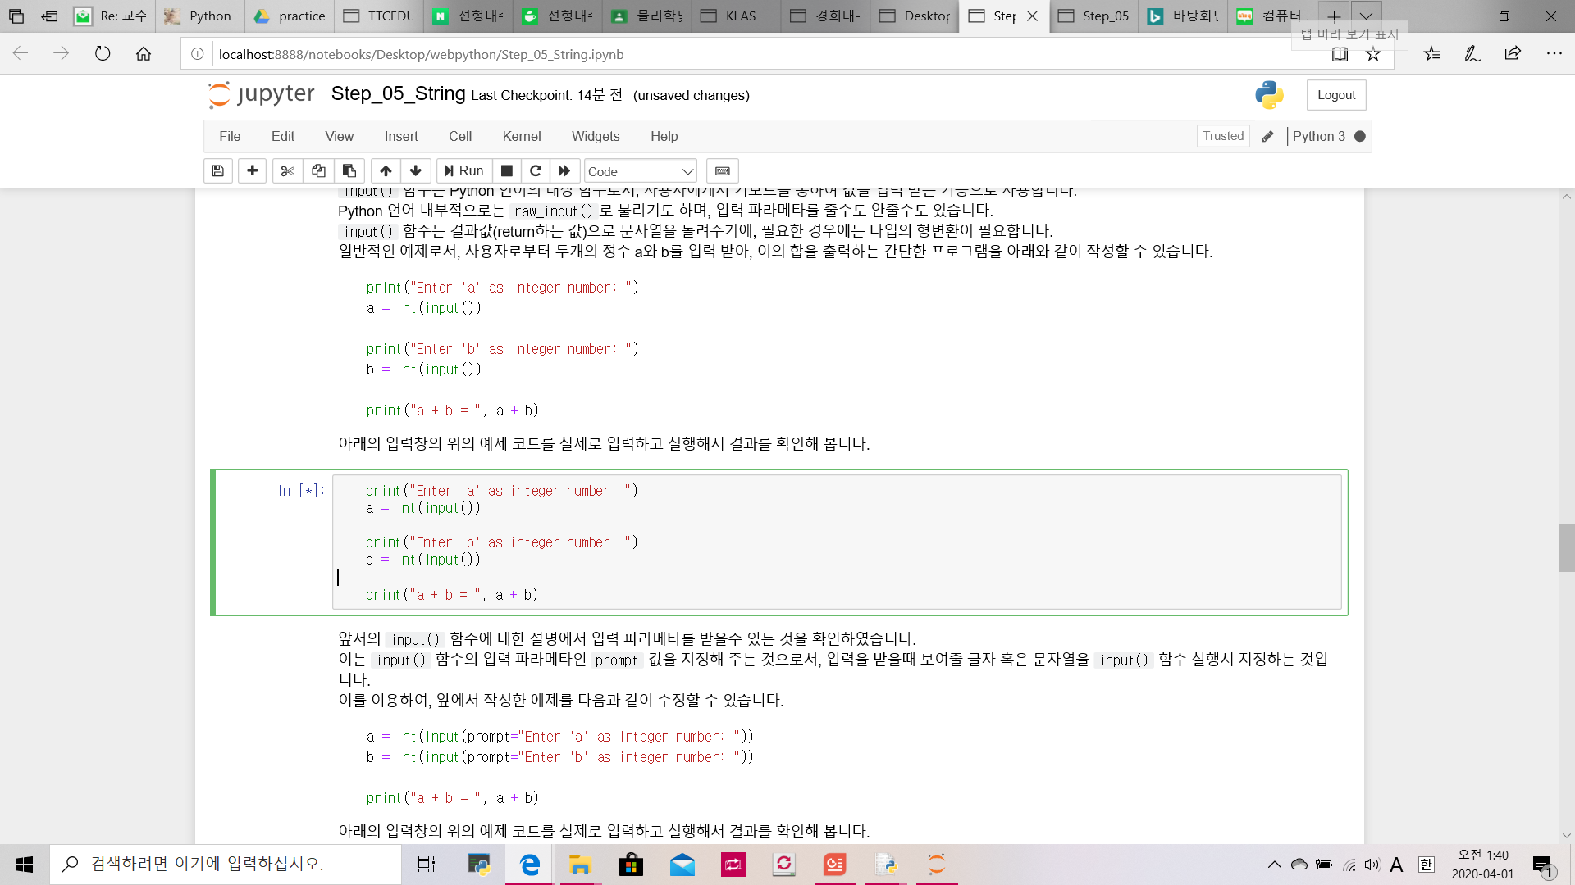Cut selected cells with the scissors icon
1575x885 pixels.
[x=287, y=171]
